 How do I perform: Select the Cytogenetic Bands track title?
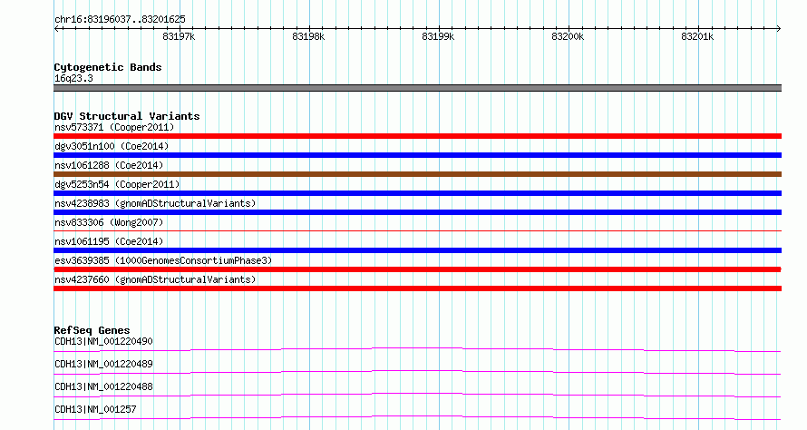click(108, 67)
